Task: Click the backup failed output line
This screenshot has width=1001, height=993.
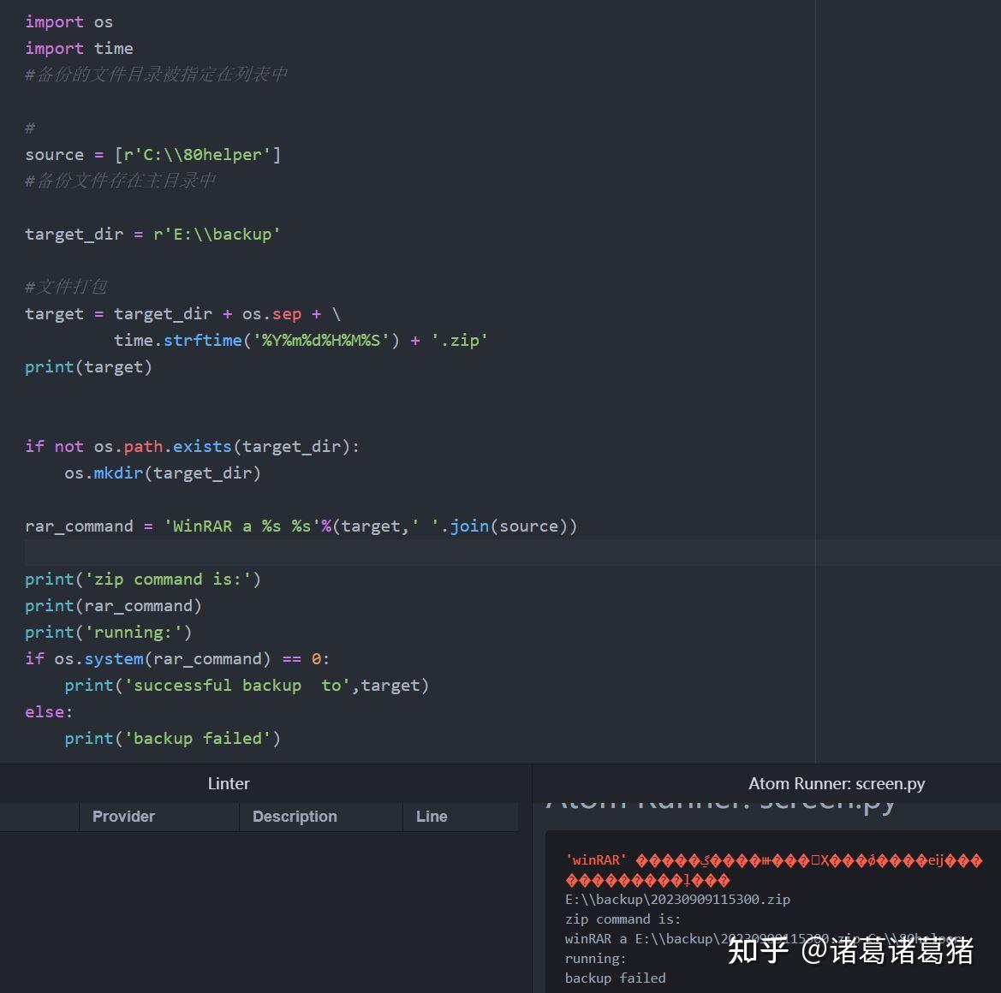Action: (x=616, y=978)
